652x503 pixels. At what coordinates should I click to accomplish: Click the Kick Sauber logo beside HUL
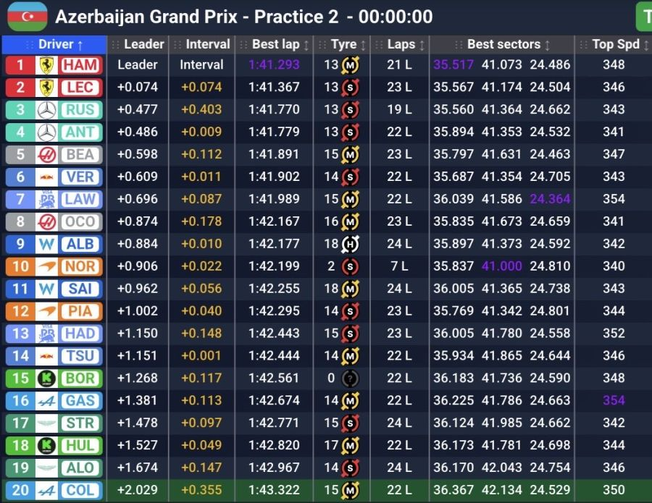tap(46, 445)
